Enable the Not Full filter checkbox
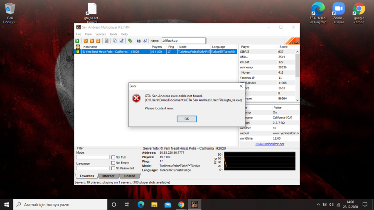The image size is (374, 210). coord(113,157)
